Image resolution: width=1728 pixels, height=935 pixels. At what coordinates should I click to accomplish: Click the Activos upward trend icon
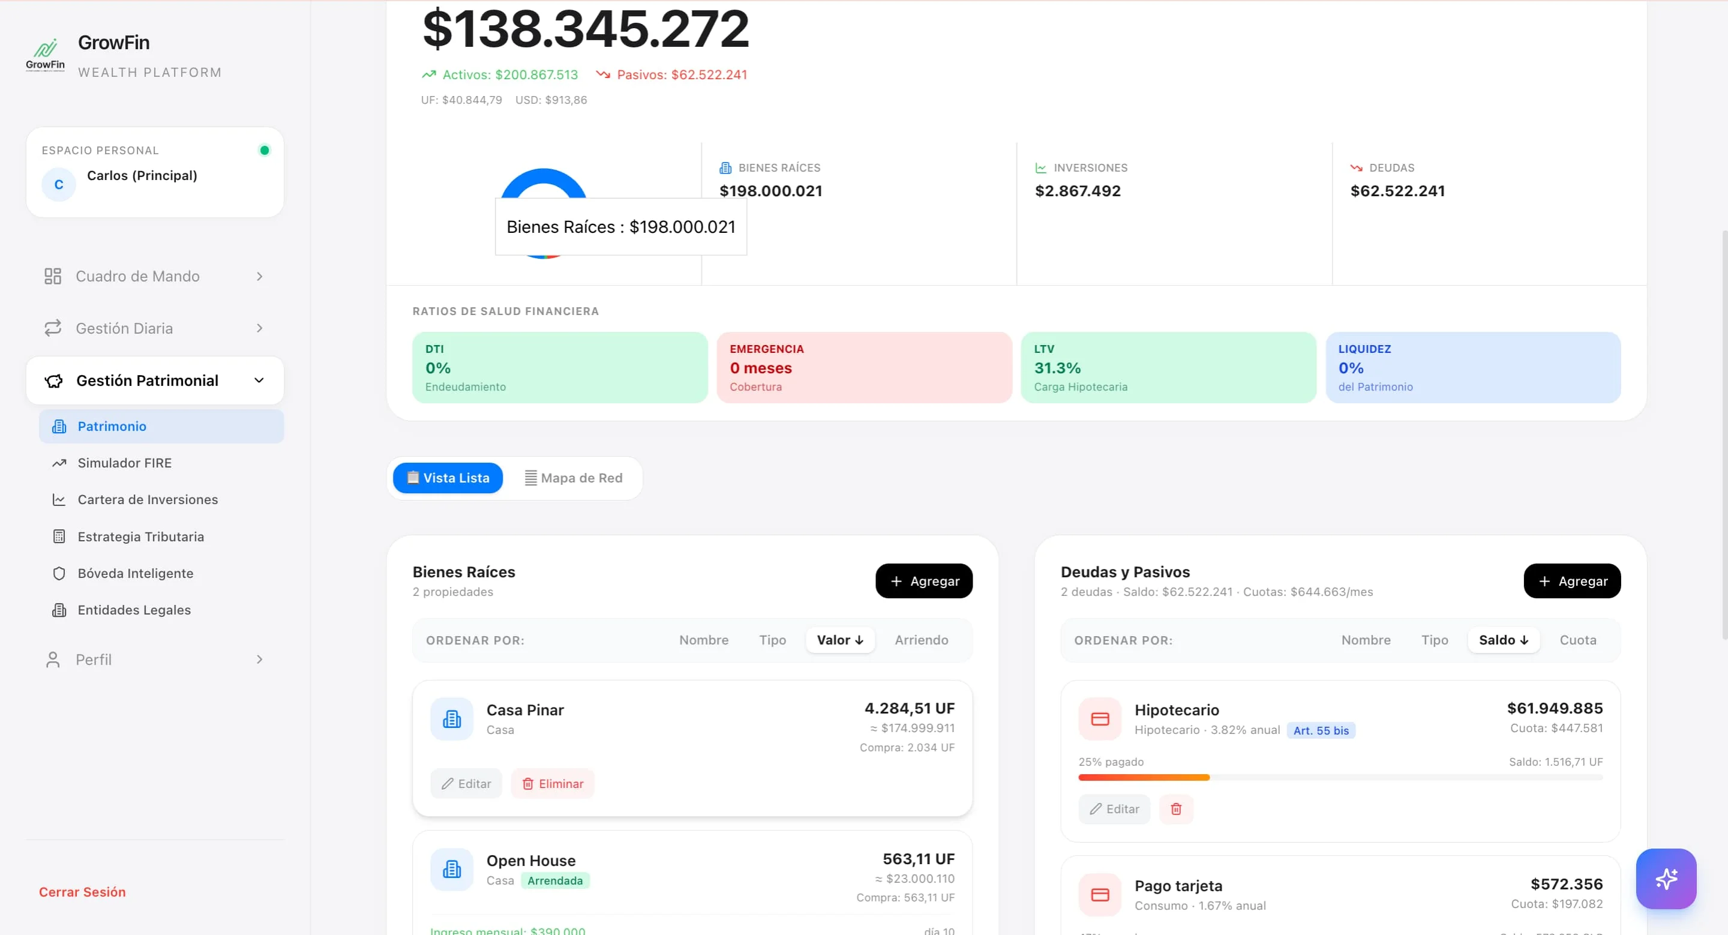point(428,74)
